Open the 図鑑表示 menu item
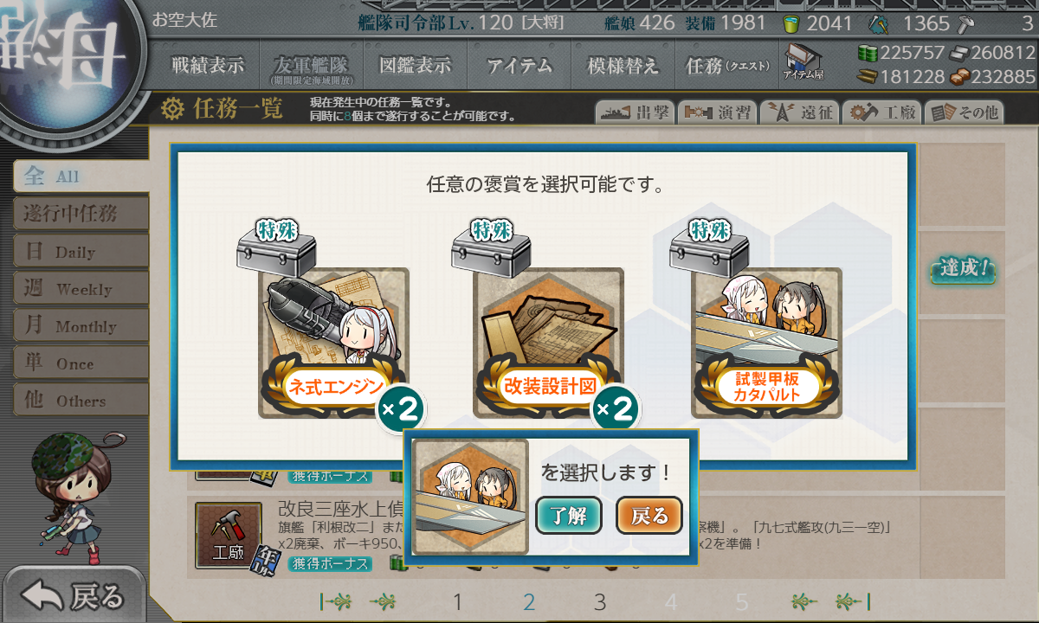Viewport: 1039px width, 623px height. [x=416, y=65]
